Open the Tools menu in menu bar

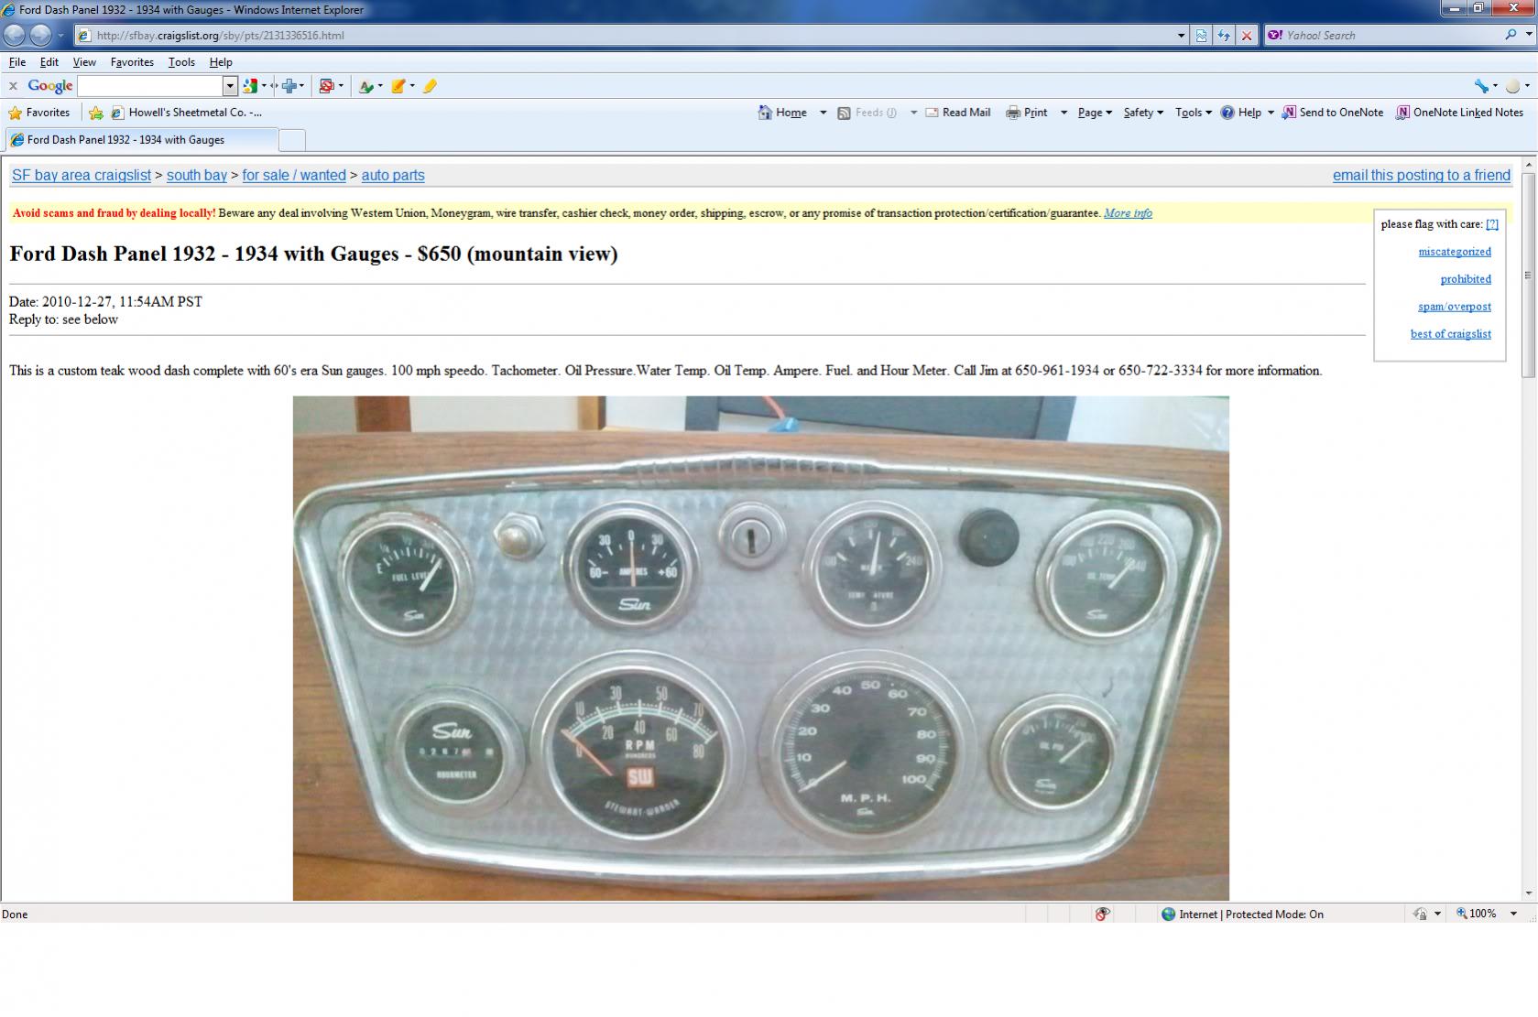pos(181,62)
